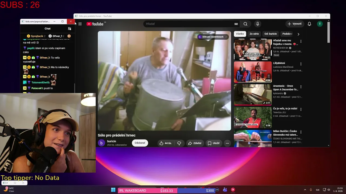
Task: Select the "Zo série" filter chip
Action: [x=254, y=34]
